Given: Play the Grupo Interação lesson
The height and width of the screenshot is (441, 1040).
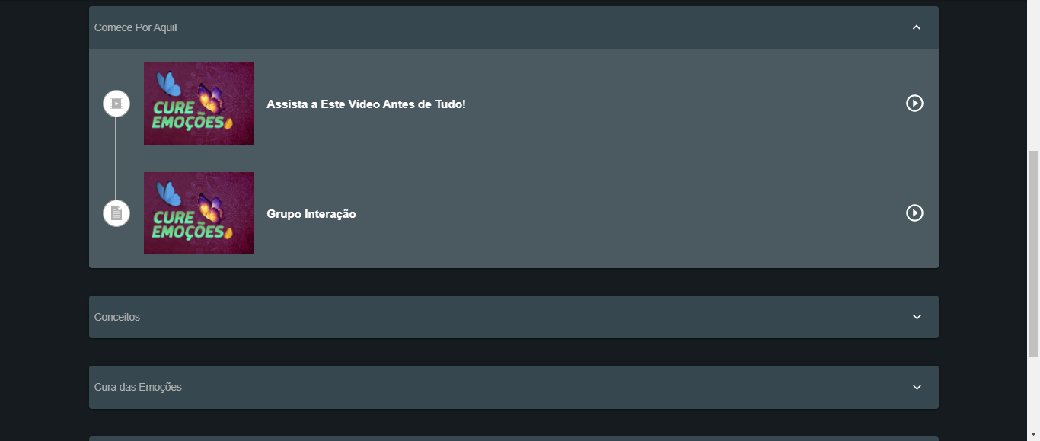Looking at the screenshot, I should pyautogui.click(x=914, y=213).
